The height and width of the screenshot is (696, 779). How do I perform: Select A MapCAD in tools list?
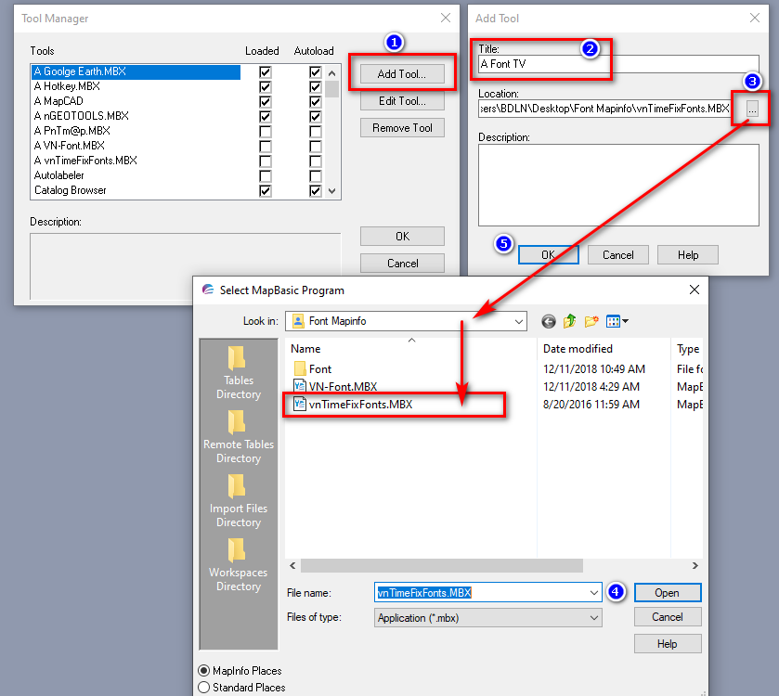136,101
